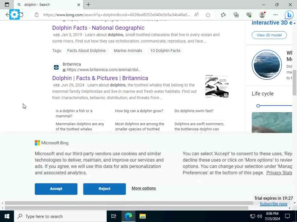Open the Bing Copilot sidebar
Image resolution: width=297 pixels, height=222 pixels.
point(289,15)
